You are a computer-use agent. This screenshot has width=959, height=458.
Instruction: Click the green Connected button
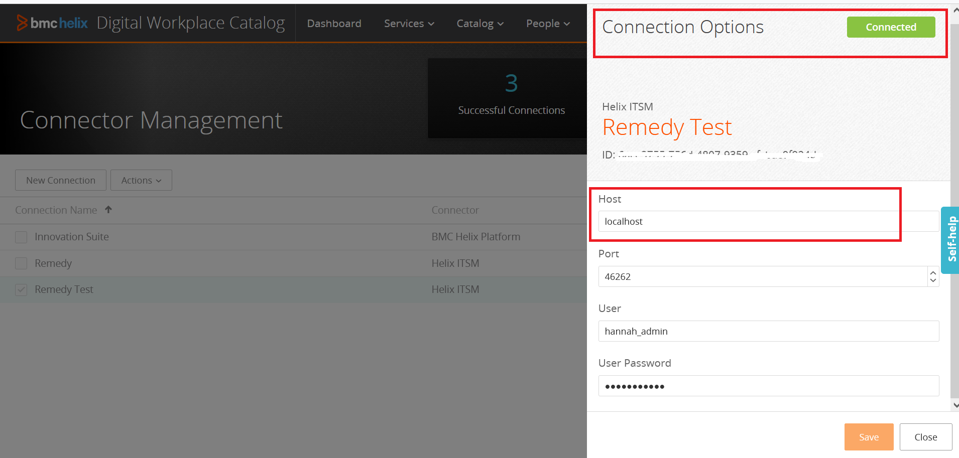[x=891, y=27]
